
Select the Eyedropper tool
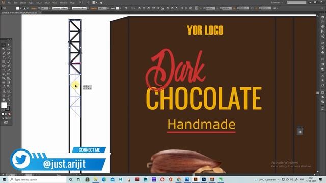coord(4,87)
